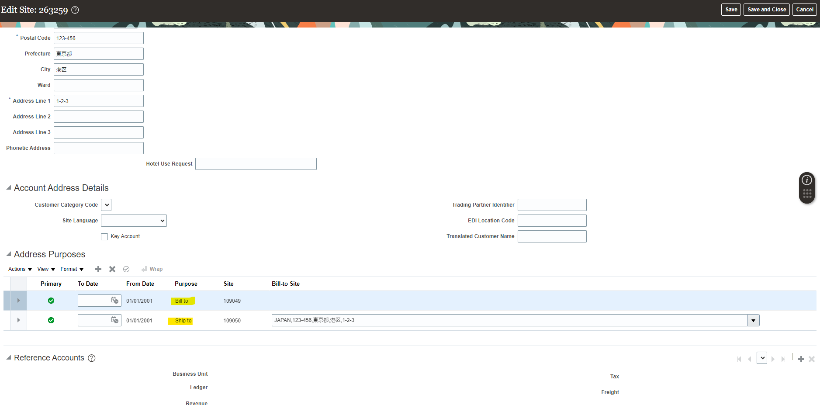Expand the Bill to row details
The width and height of the screenshot is (820, 405).
tap(18, 301)
